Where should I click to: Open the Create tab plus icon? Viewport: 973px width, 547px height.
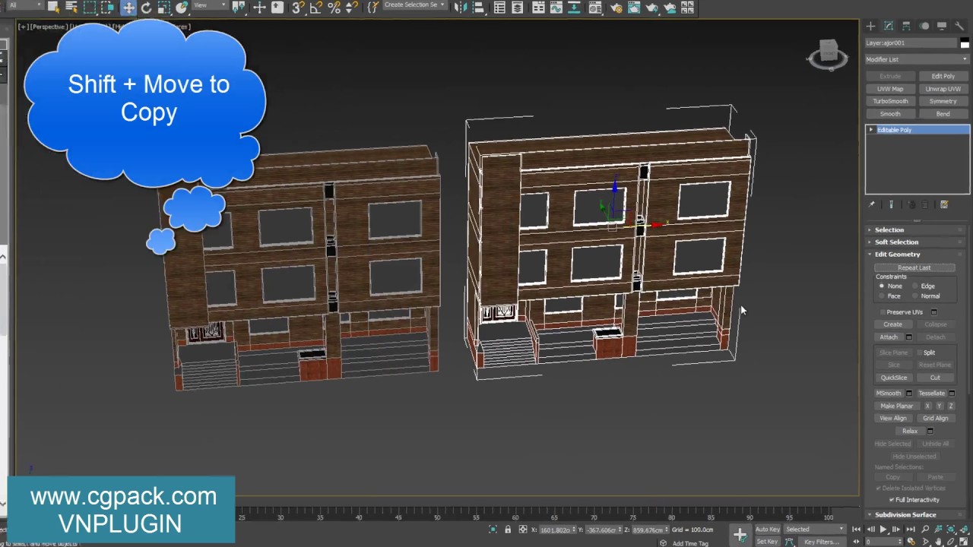(870, 26)
